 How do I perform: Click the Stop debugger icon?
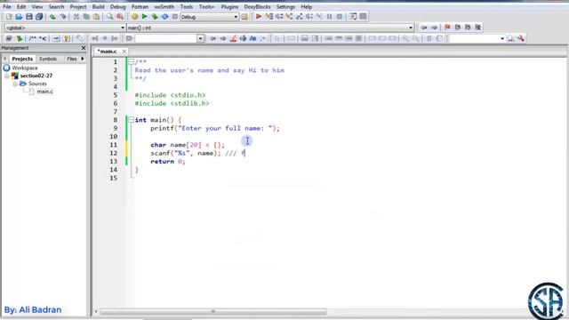[340, 17]
